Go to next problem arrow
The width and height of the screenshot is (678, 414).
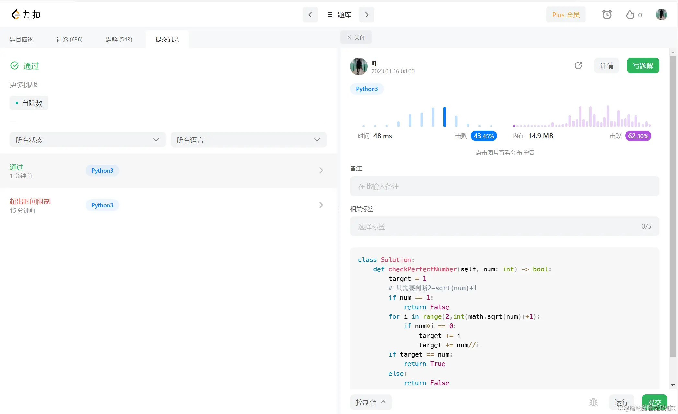point(367,15)
